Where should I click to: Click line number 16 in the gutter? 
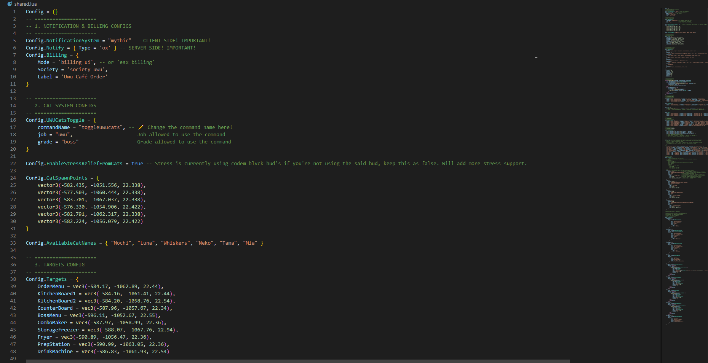(x=13, y=120)
